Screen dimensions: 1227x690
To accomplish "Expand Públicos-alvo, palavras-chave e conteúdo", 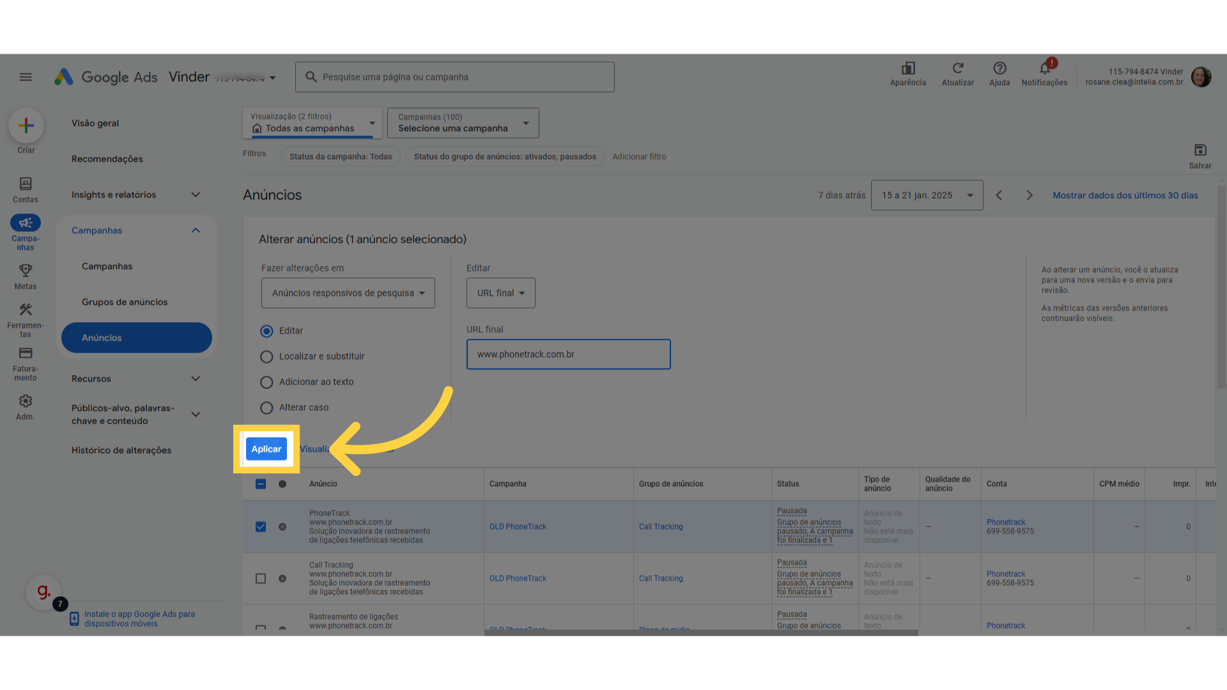I will (196, 415).
